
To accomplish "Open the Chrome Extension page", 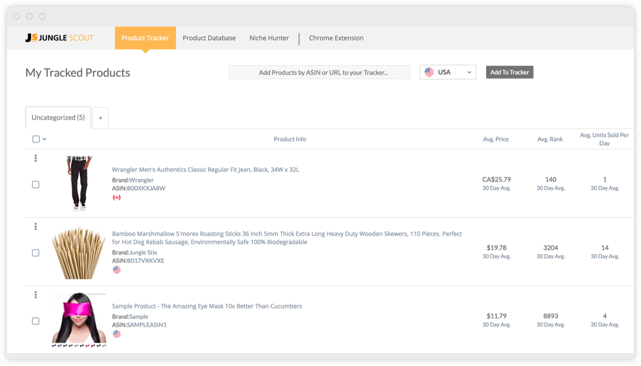I will (336, 38).
